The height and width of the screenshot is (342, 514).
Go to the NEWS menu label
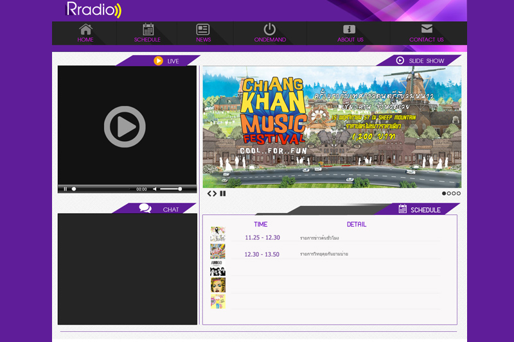(x=203, y=40)
